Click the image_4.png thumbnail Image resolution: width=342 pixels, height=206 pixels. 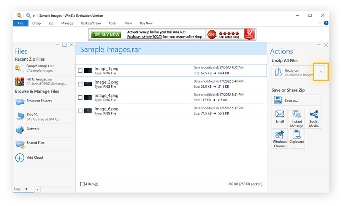point(88,97)
